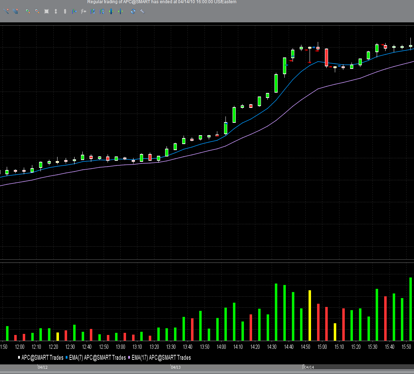
Task: Click the 15:50 time axis label
Action: pyautogui.click(x=406, y=347)
